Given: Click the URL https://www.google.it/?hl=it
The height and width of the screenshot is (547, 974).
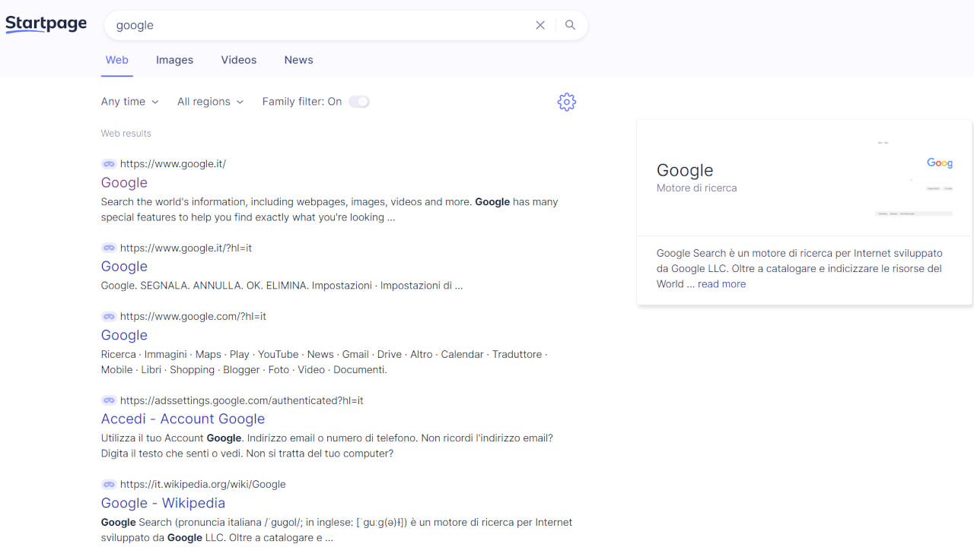Looking at the screenshot, I should click(x=186, y=248).
